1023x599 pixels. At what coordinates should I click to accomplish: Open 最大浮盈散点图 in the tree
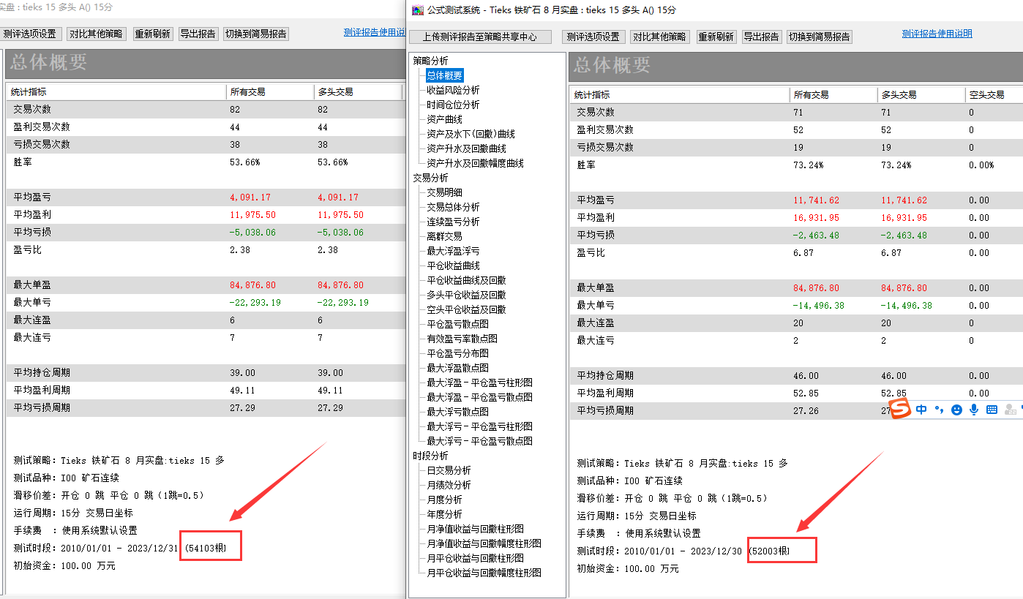[458, 368]
